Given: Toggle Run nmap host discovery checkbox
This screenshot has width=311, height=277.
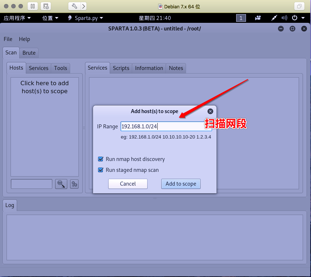Looking at the screenshot, I should (x=101, y=159).
